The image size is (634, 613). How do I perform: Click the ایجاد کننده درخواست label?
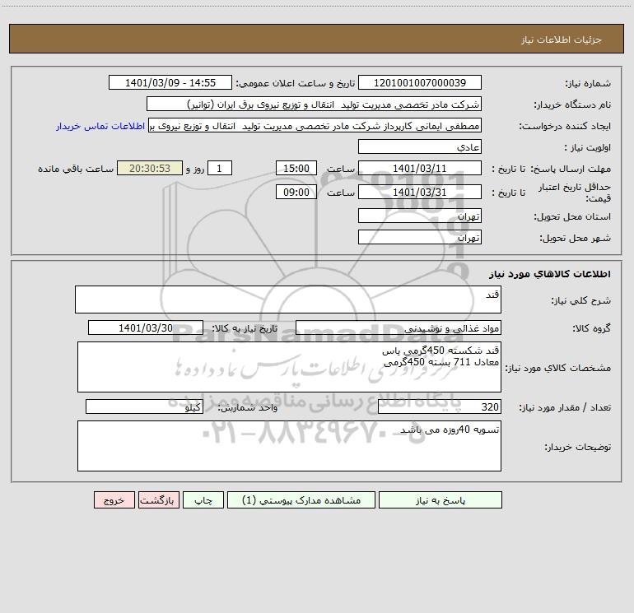click(565, 127)
